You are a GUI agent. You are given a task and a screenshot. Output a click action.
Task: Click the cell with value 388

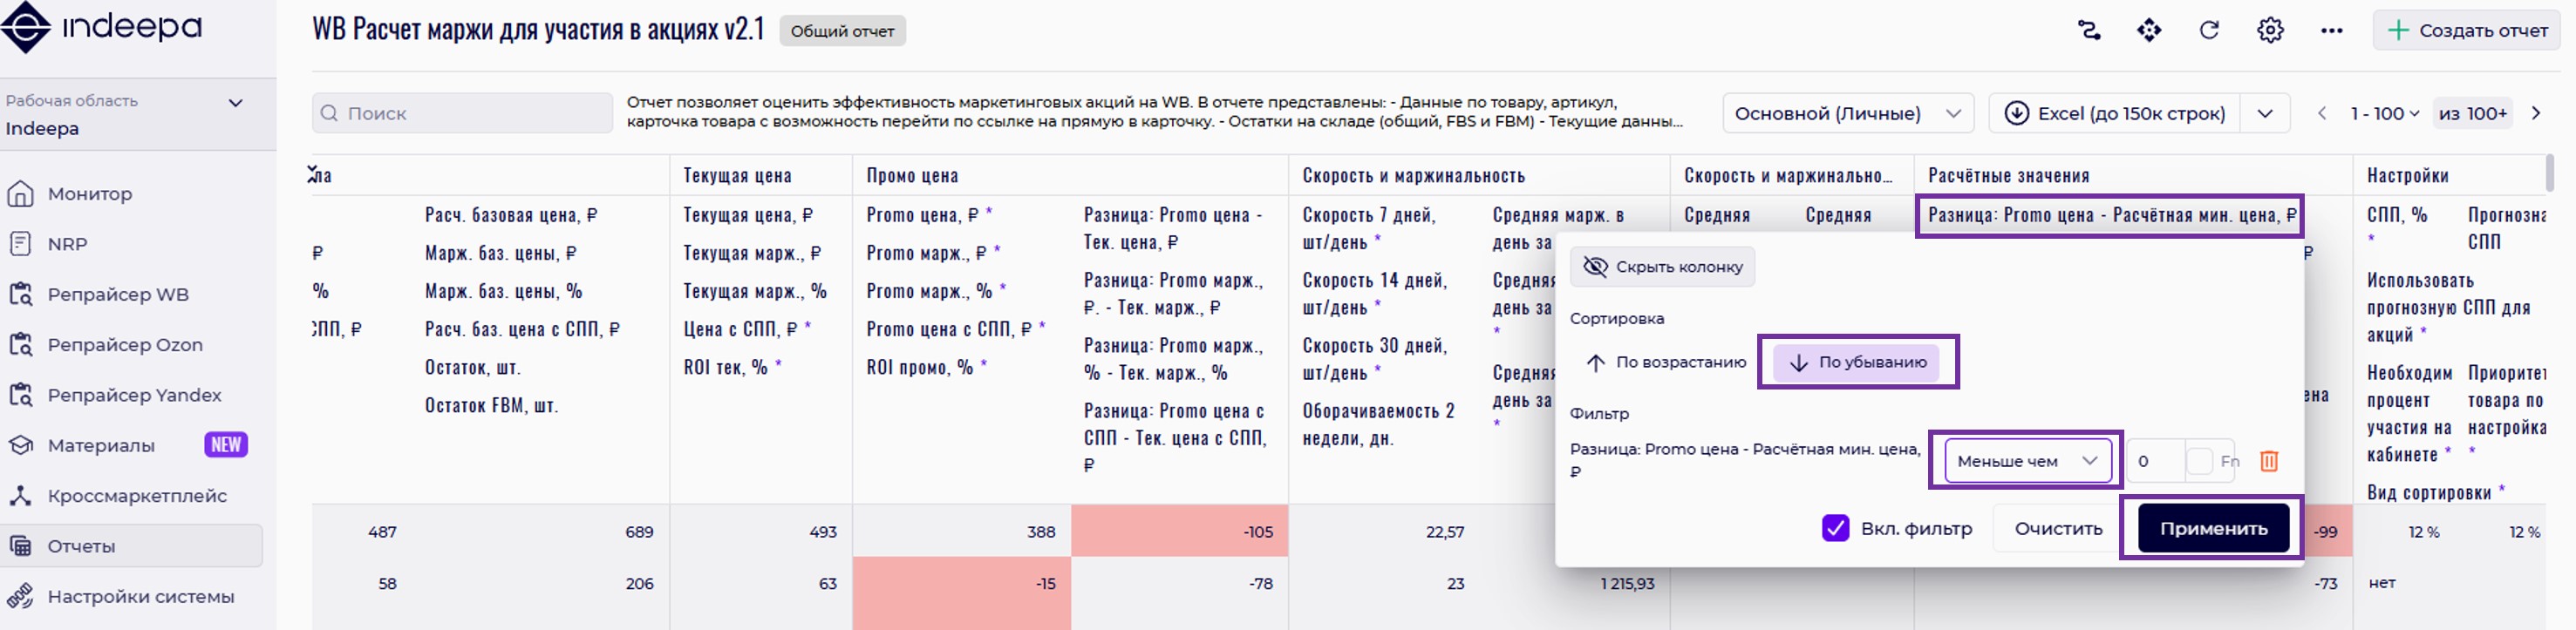(x=1041, y=532)
